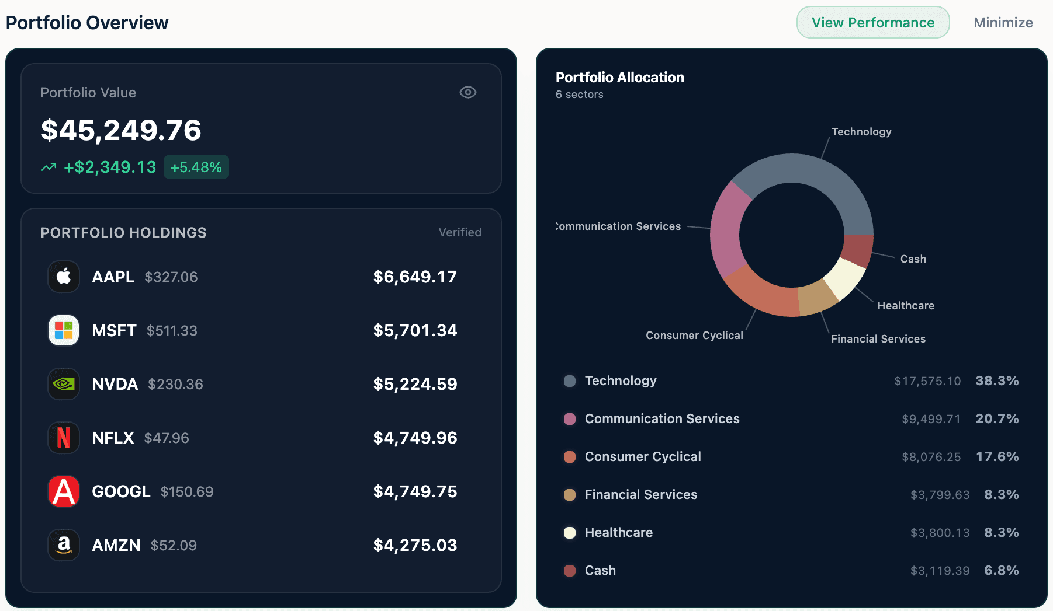This screenshot has height=611, width=1053.
Task: Click the +$2,349.13 gain amount
Action: 110,167
